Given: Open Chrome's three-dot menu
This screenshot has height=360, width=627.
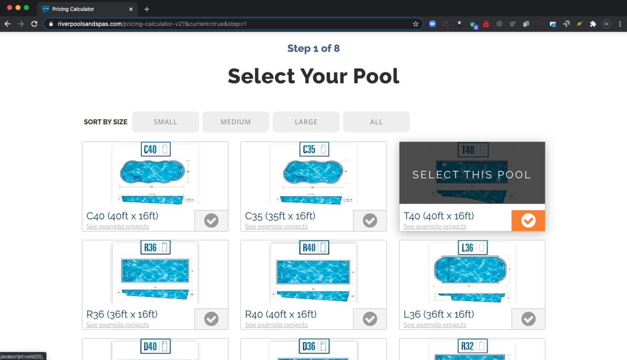Looking at the screenshot, I should coord(620,24).
